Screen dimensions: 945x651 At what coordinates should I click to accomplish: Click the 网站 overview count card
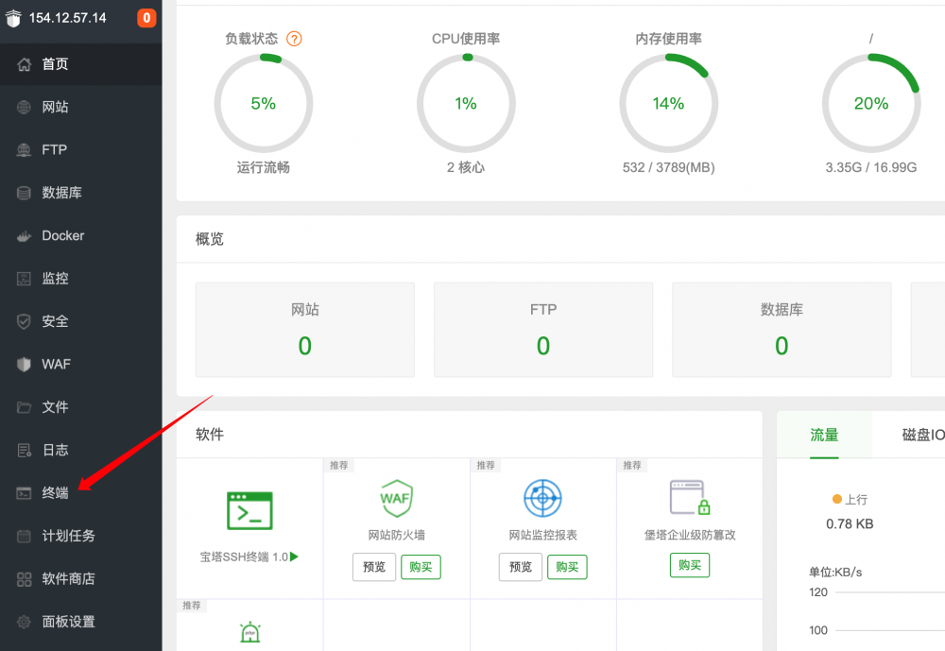point(304,330)
